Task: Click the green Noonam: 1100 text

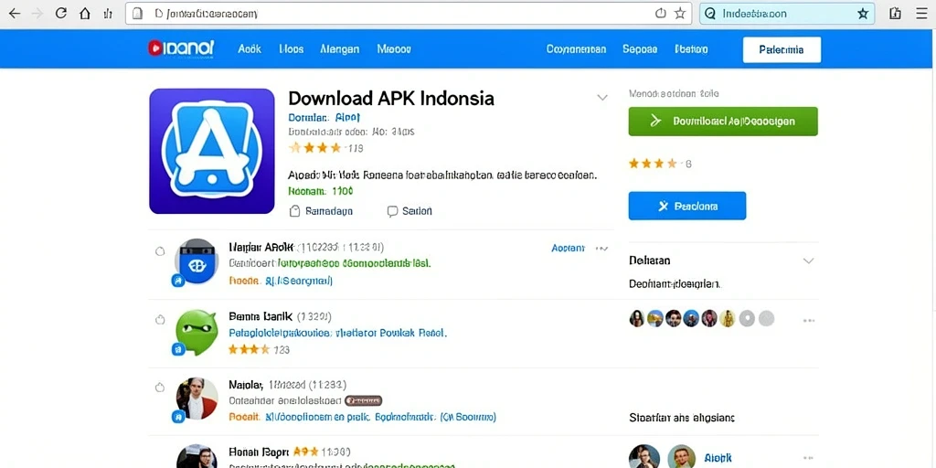Action: tap(321, 191)
